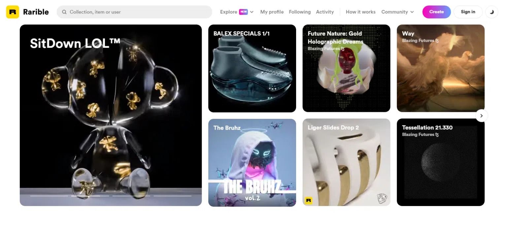
Task: Expand the Community dropdown chevron
Action: click(412, 12)
